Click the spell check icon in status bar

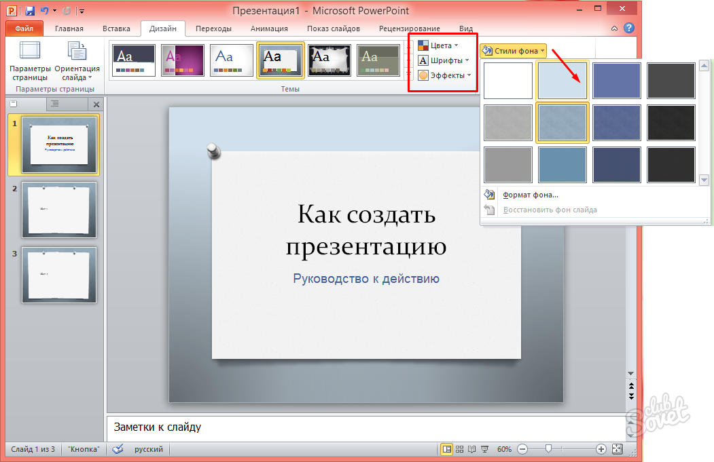[118, 449]
